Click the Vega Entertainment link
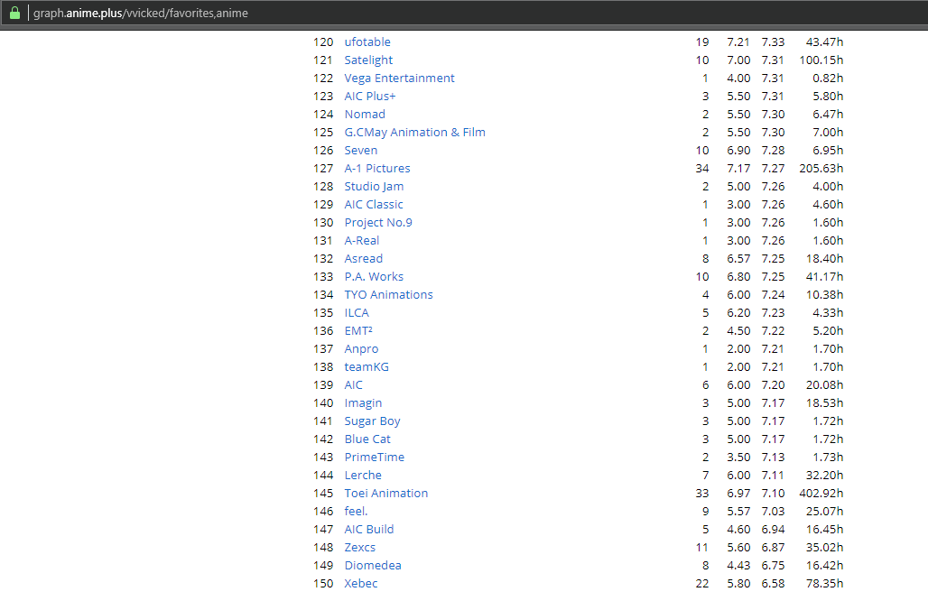 pyautogui.click(x=399, y=79)
